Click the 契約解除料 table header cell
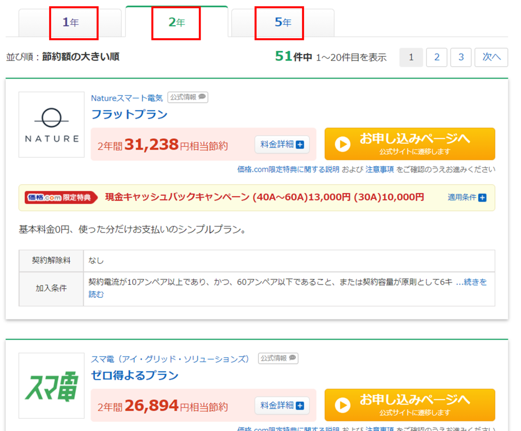 [x=51, y=261]
